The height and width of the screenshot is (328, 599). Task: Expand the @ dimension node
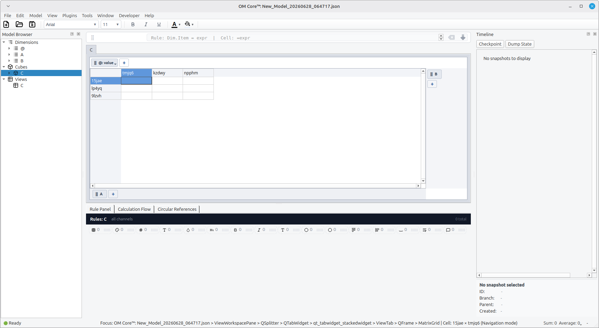tap(9, 48)
